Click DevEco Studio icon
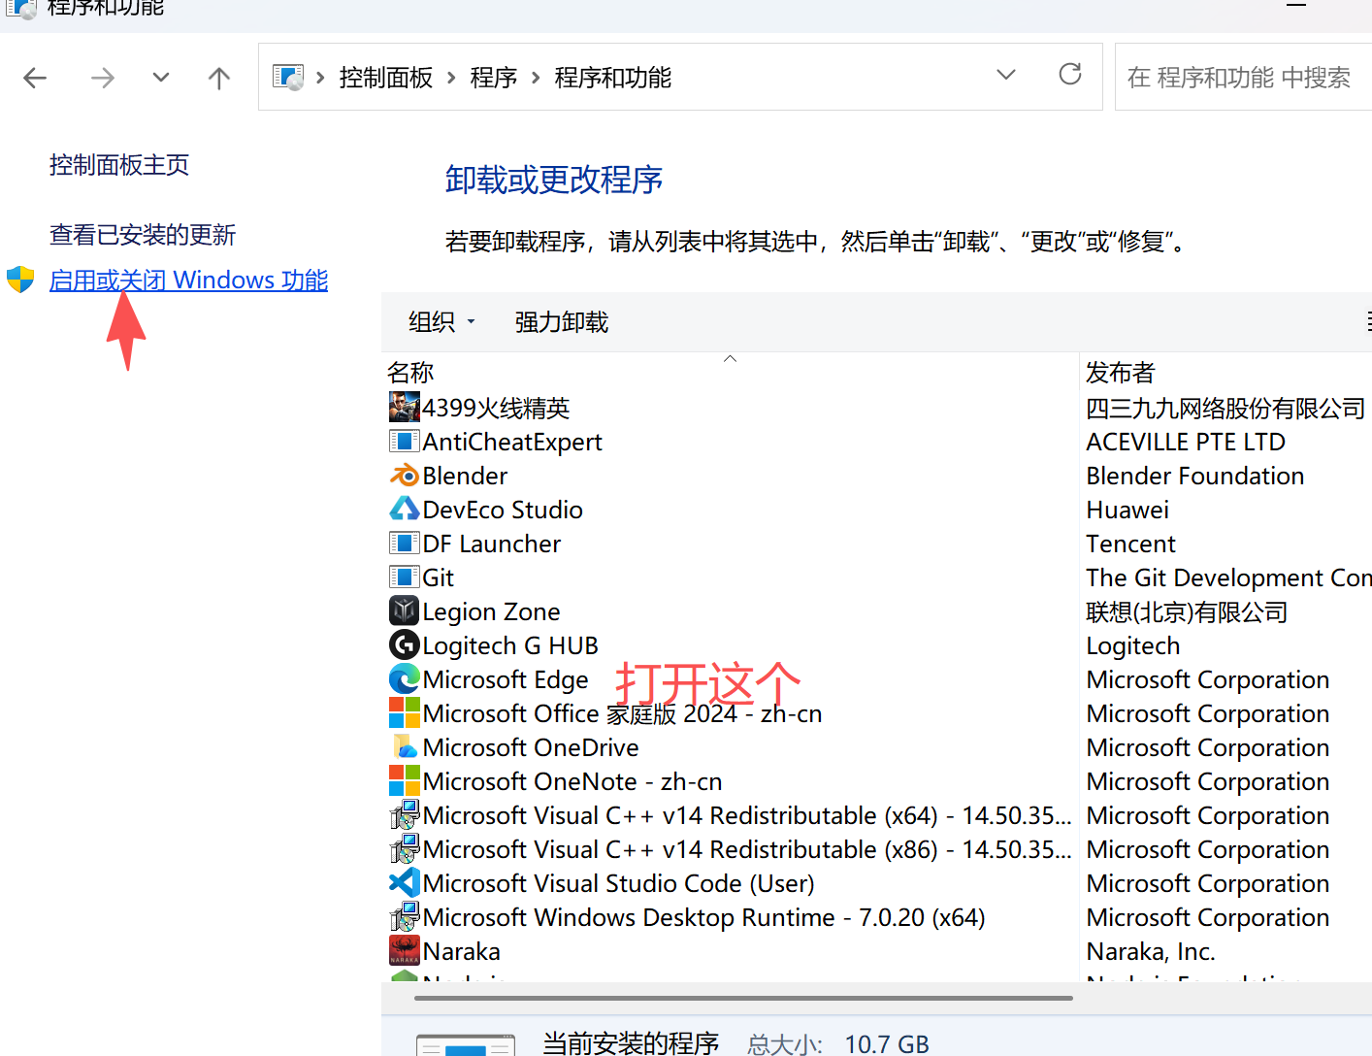This screenshot has height=1056, width=1372. 405,509
